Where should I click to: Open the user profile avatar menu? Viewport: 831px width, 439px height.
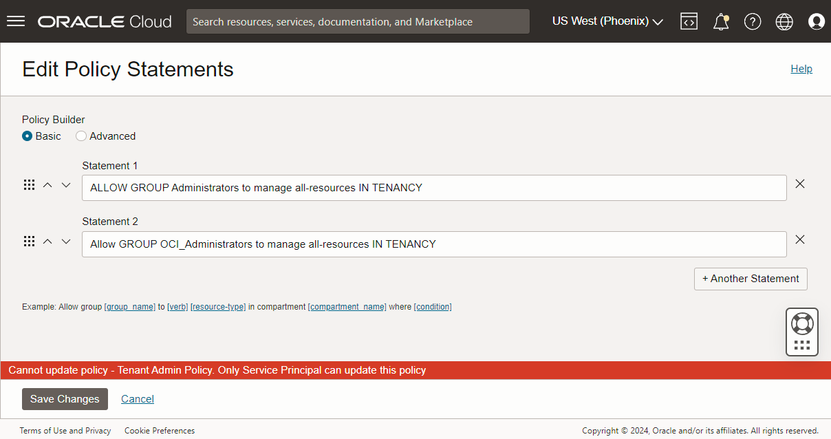coord(817,21)
